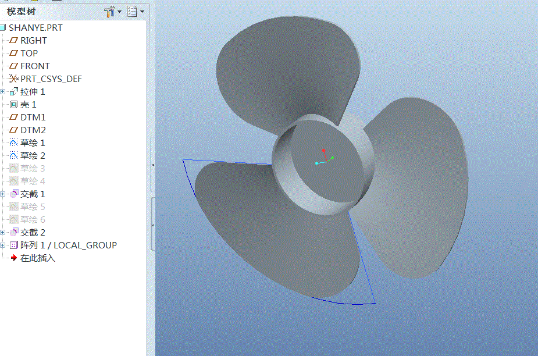Click the 草绘 1 sketch icon
The height and width of the screenshot is (356, 538).
point(13,143)
